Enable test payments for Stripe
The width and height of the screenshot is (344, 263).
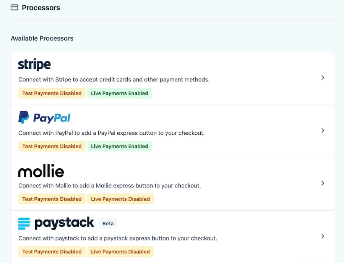tap(52, 93)
